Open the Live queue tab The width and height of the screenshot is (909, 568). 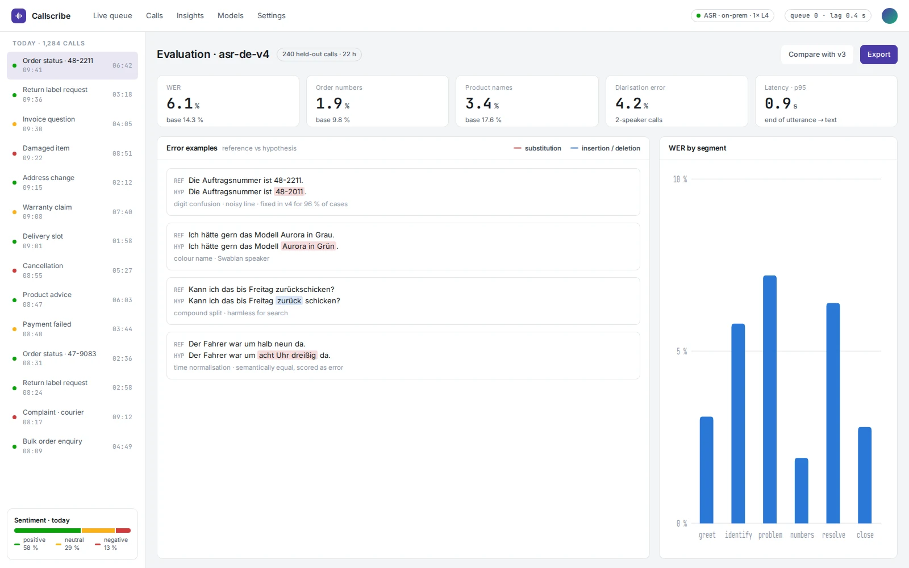(112, 16)
